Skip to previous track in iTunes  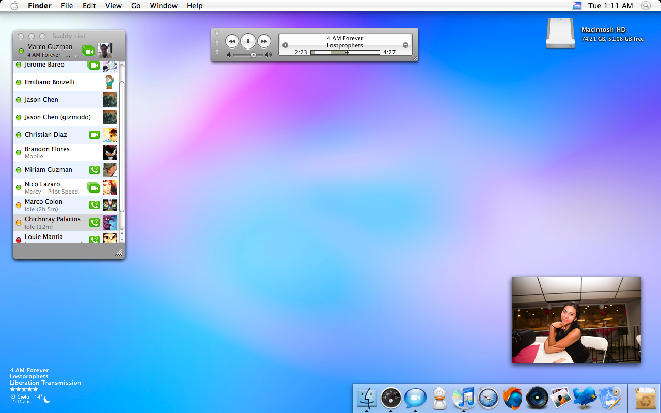(232, 41)
